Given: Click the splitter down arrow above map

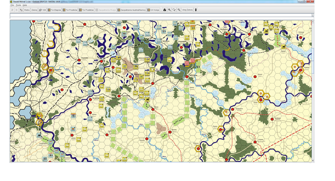Looking at the screenshot, I should 313,16.
